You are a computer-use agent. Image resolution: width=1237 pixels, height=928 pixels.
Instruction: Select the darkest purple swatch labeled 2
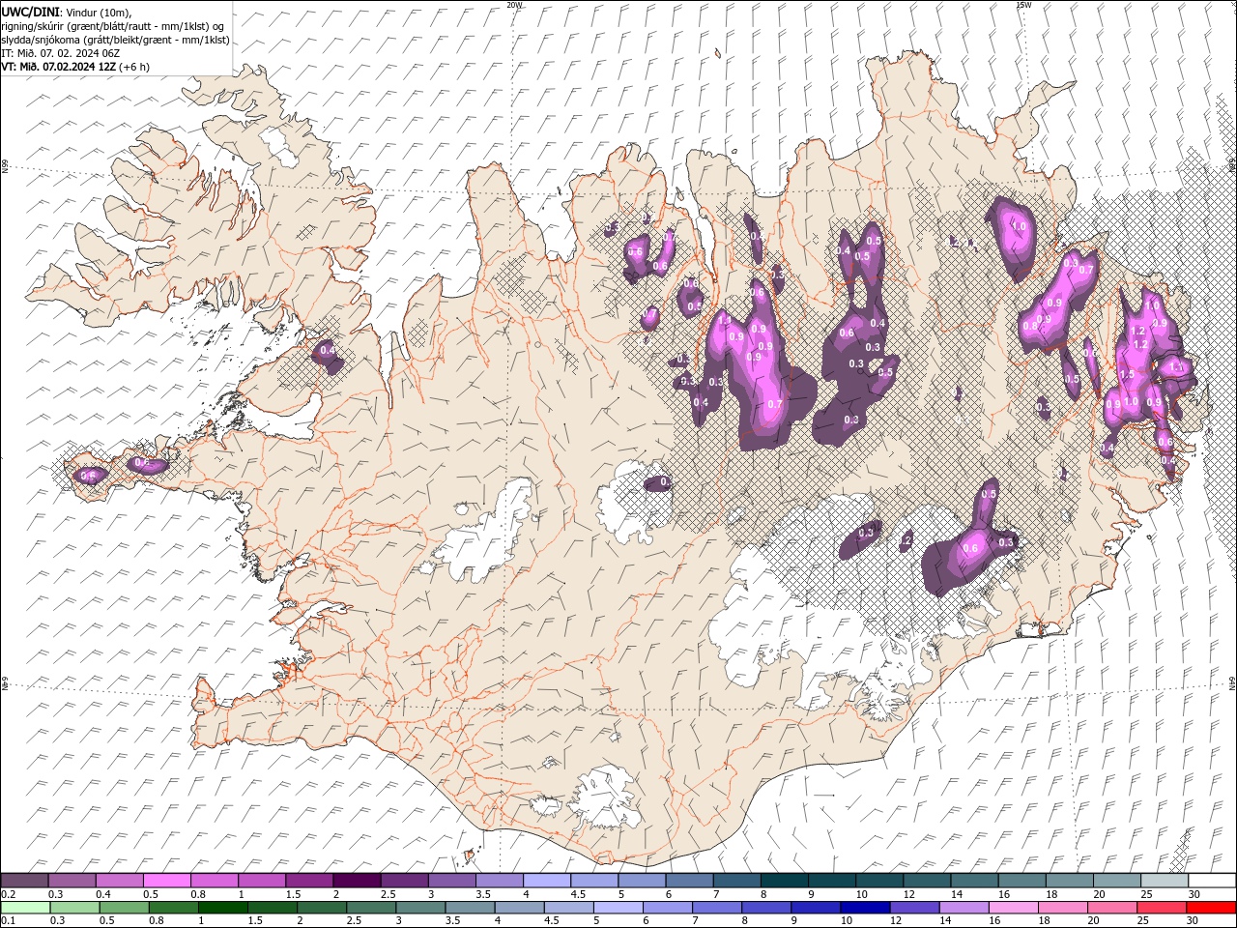(357, 881)
